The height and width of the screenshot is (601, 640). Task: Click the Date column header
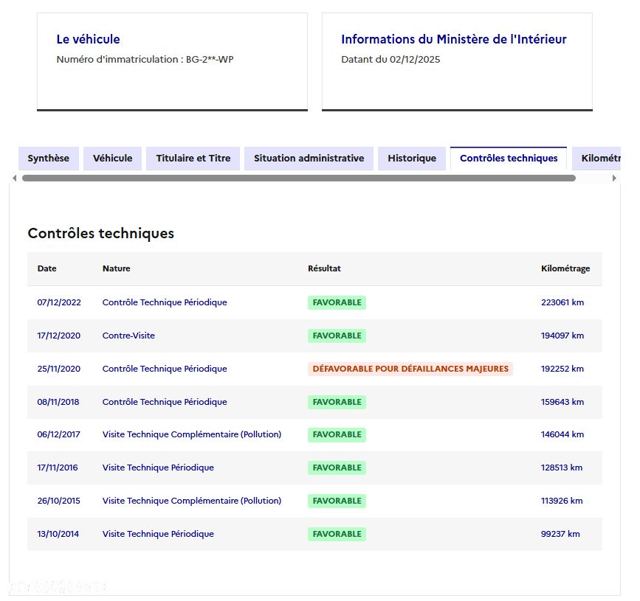pos(47,268)
